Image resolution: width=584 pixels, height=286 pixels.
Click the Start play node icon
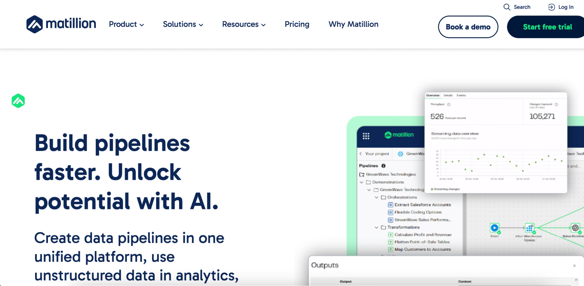494,228
